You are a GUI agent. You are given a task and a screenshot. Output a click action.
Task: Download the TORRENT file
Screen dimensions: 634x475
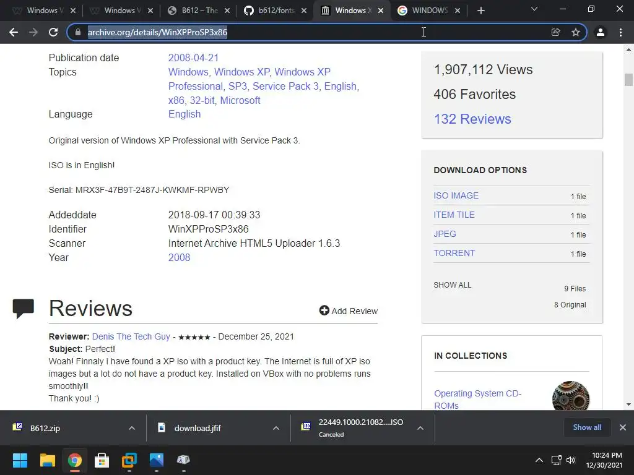click(x=454, y=253)
